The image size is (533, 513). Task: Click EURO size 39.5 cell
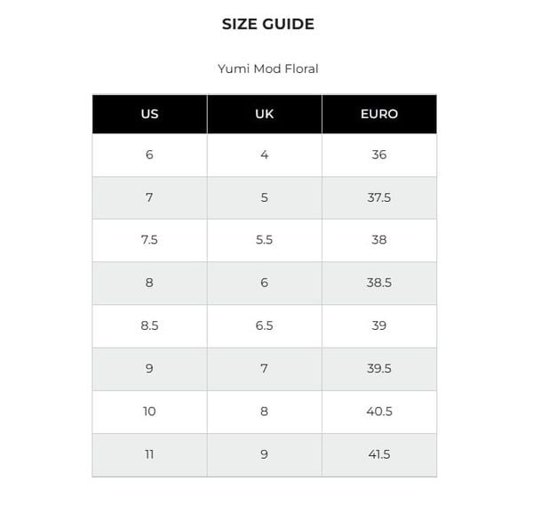(379, 368)
